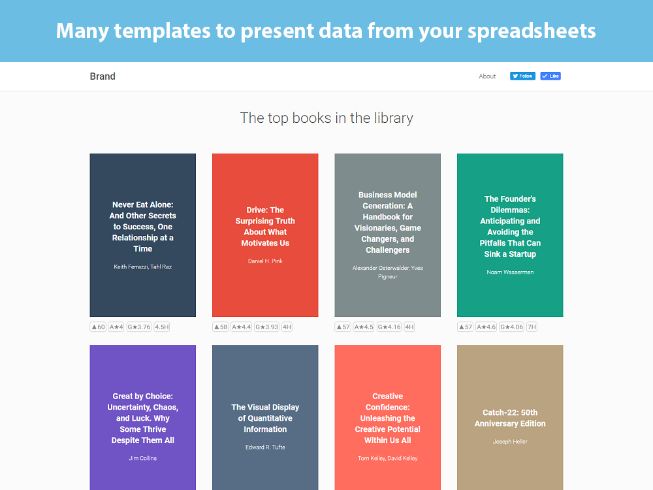Viewport: 653px width, 490px height.
Task: Select the Business Model Generation book cover
Action: pos(387,235)
